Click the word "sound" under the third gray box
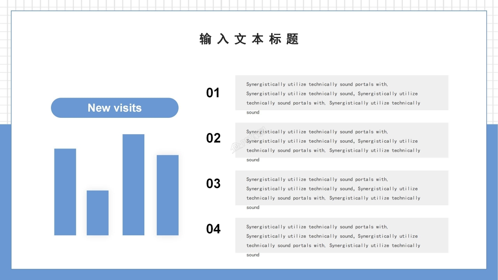This screenshot has height=280, width=498. [253, 208]
